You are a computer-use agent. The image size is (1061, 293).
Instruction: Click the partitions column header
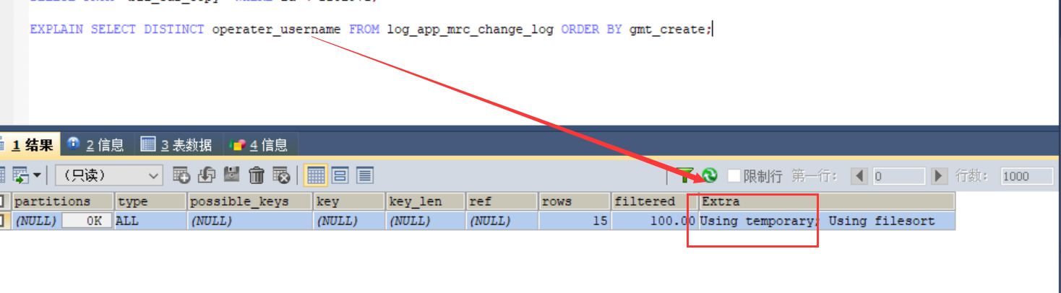63,201
